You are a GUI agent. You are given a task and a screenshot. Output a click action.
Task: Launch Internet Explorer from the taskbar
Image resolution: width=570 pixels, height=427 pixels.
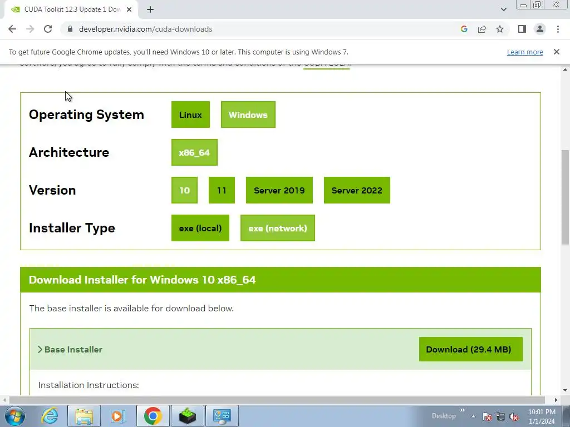pos(49,416)
